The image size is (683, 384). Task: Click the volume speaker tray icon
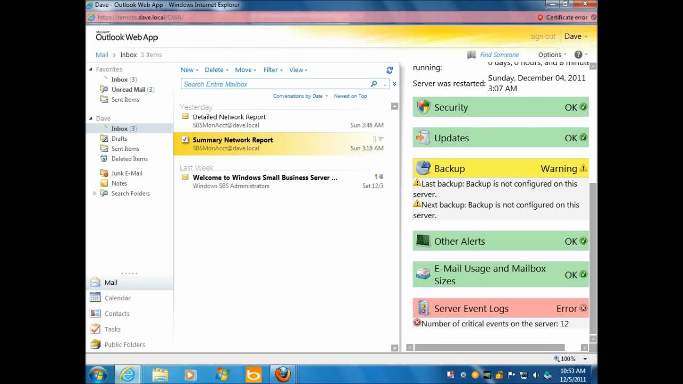coord(536,375)
